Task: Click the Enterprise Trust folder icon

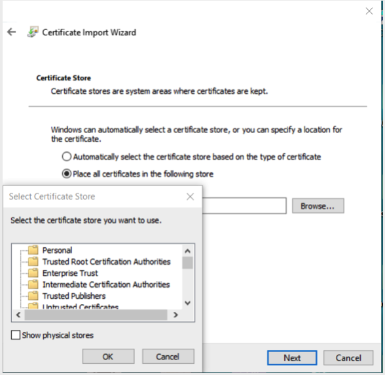Action: click(33, 273)
